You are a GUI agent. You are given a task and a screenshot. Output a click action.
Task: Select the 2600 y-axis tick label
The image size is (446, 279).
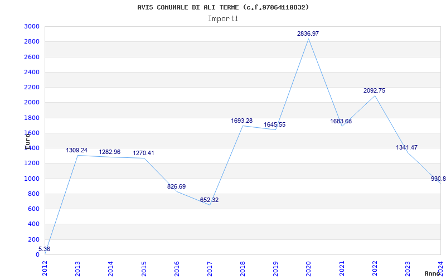[x=32, y=57]
